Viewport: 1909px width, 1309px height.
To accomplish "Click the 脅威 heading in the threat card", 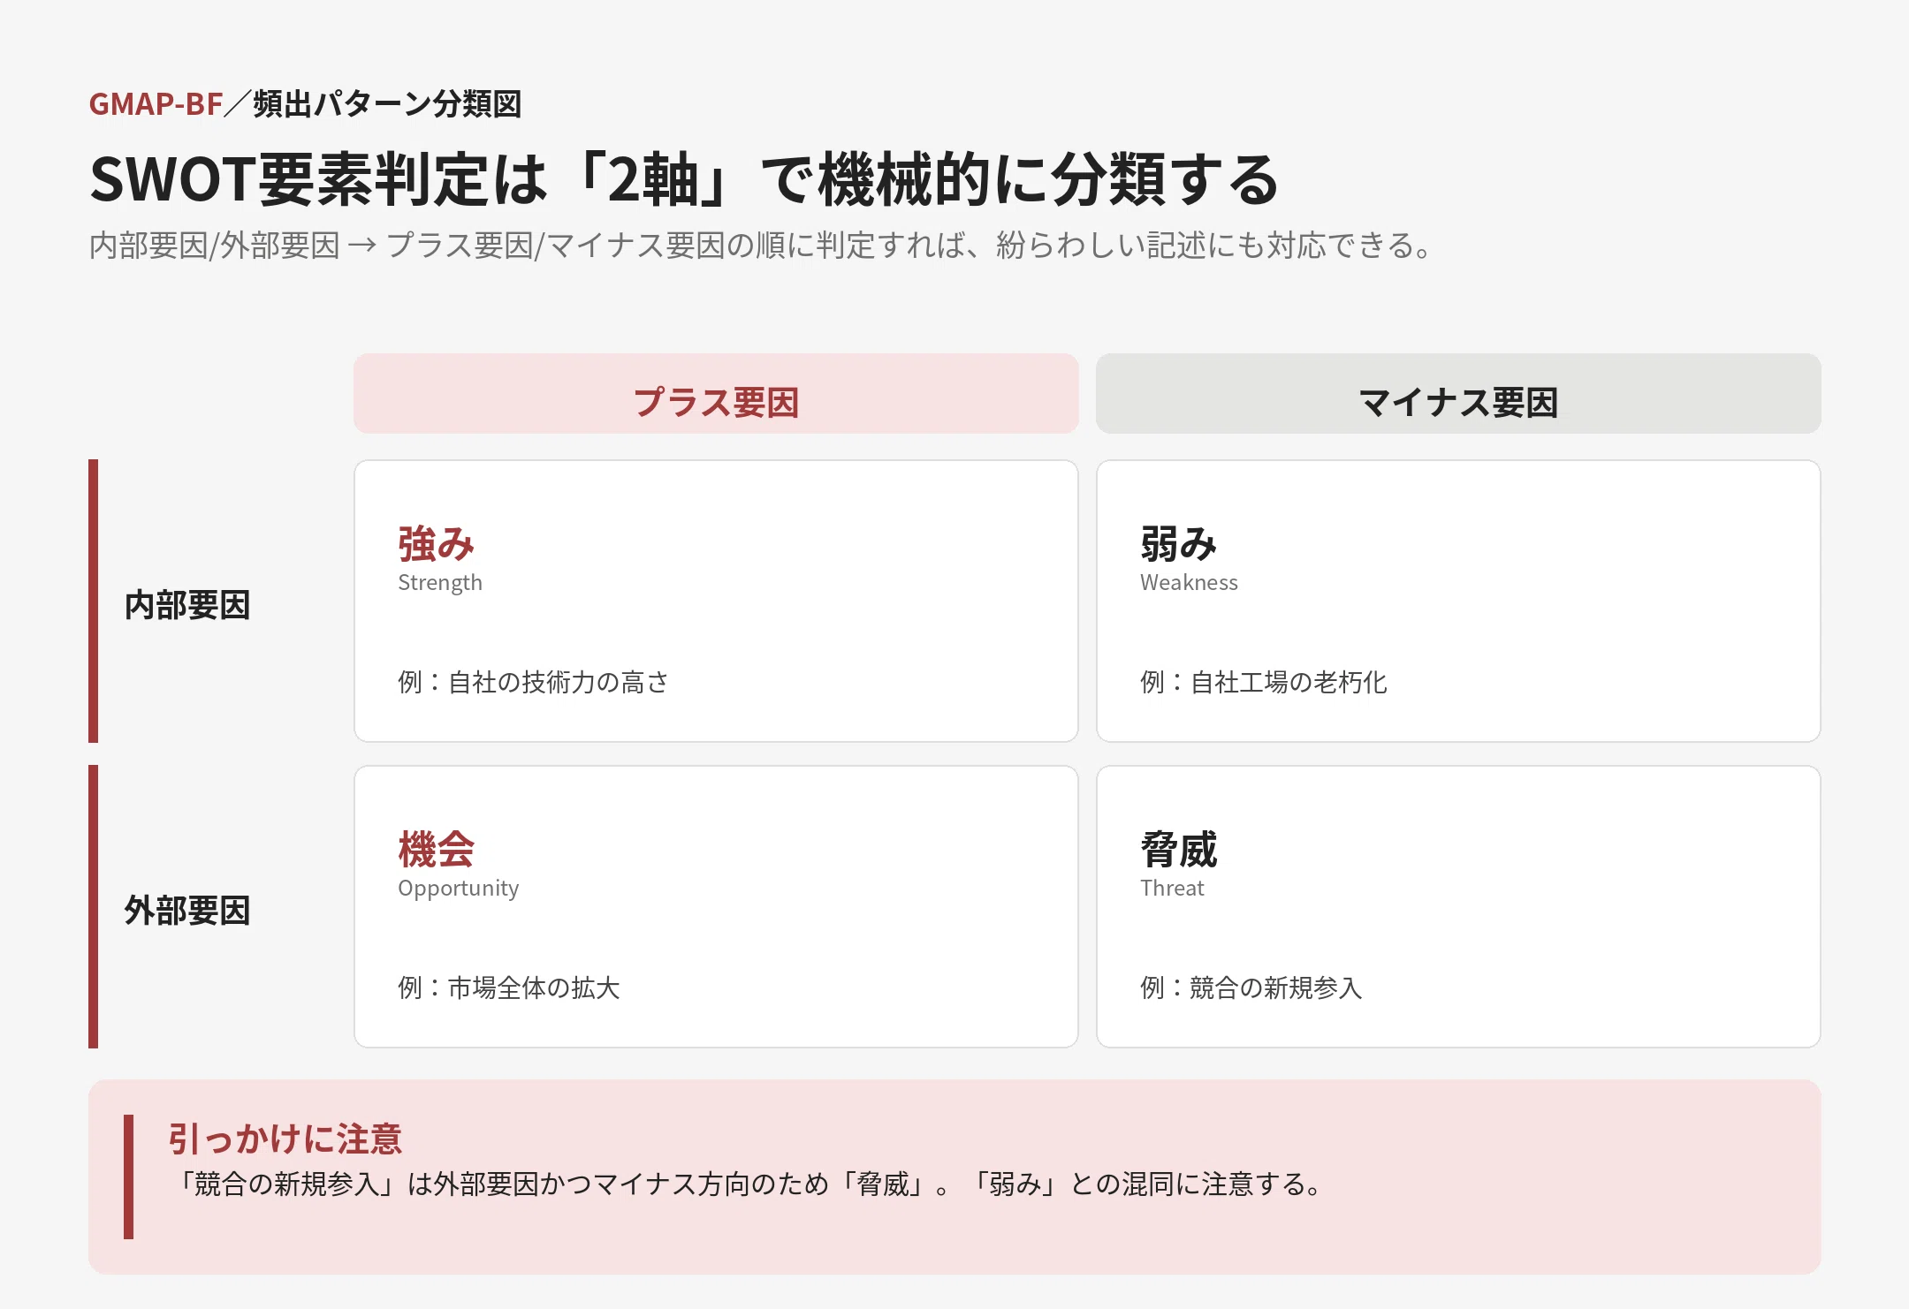I will [x=1179, y=849].
